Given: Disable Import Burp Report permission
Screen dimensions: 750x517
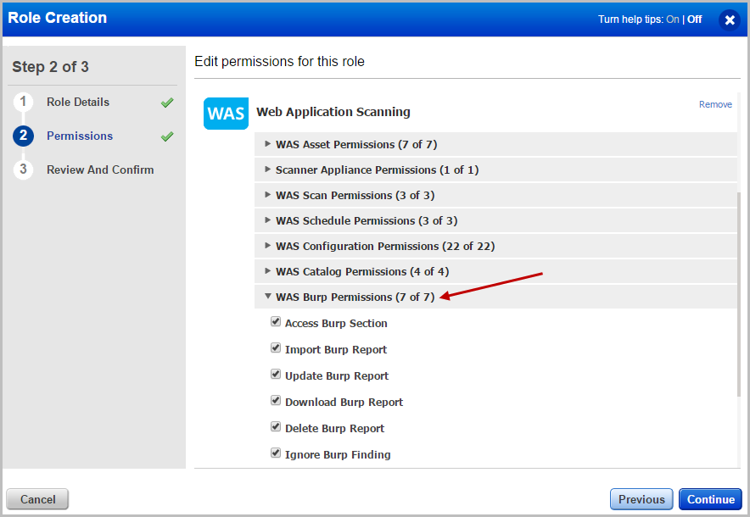Looking at the screenshot, I should 276,347.
